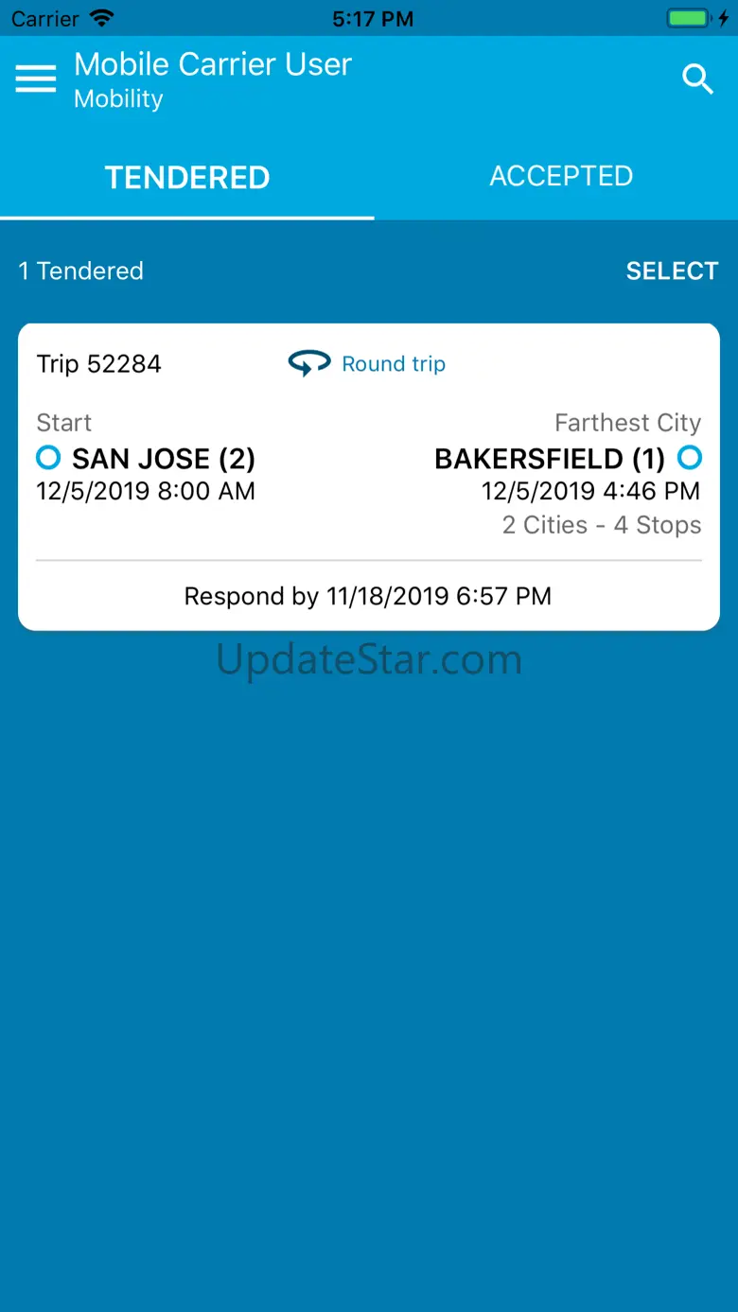Tap the Round trip label
The width and height of the screenshot is (738, 1312).
[394, 364]
